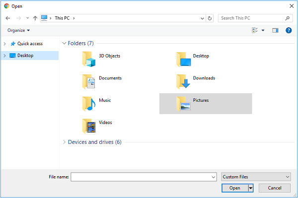Change view with the view icon

point(255,30)
